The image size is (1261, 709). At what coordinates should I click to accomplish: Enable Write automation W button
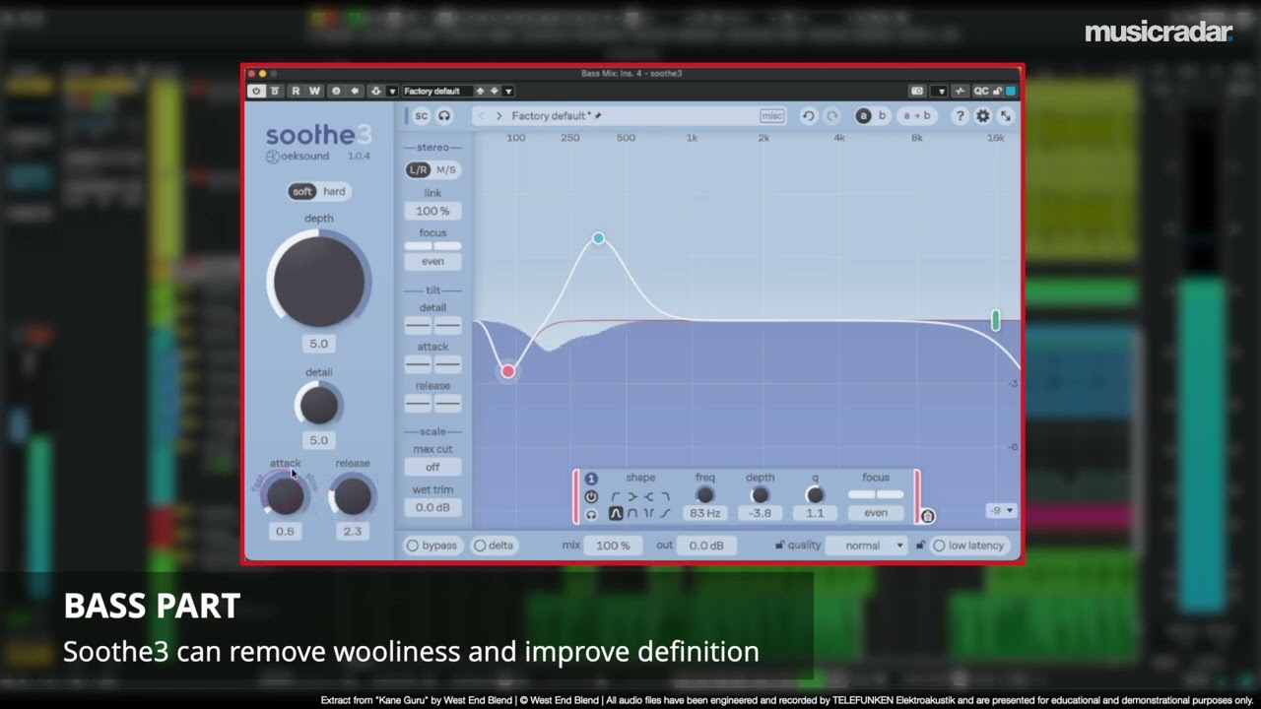pyautogui.click(x=314, y=91)
